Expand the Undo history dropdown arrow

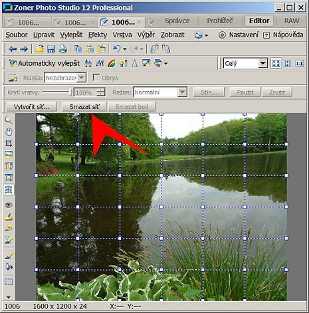[124, 49]
